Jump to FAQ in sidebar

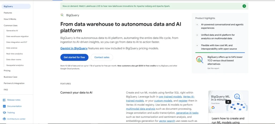coord(6,89)
